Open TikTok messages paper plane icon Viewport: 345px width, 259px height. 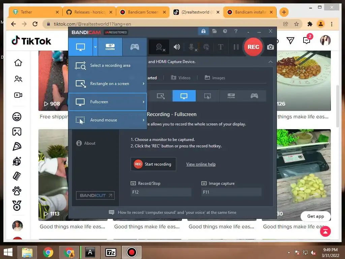click(290, 40)
